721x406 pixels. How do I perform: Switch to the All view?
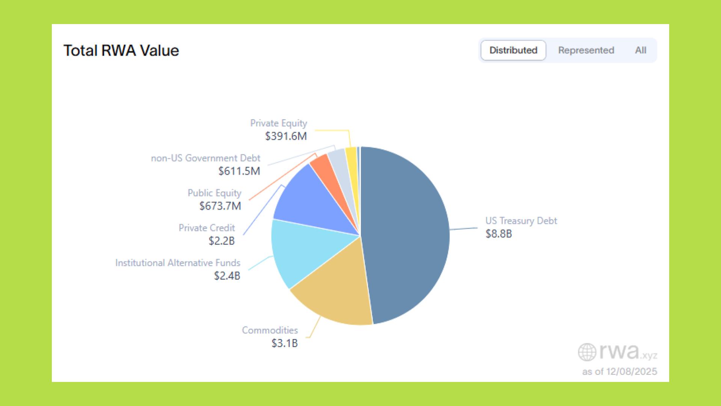pyautogui.click(x=640, y=50)
